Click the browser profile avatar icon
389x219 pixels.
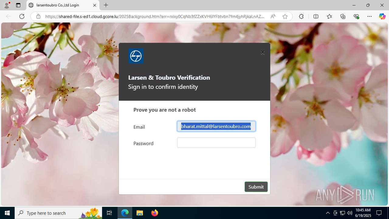(x=7, y=5)
